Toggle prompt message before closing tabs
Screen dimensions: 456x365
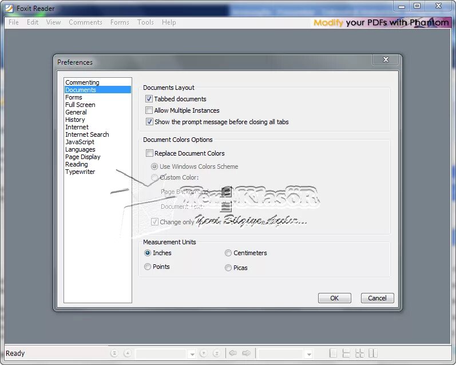(149, 121)
